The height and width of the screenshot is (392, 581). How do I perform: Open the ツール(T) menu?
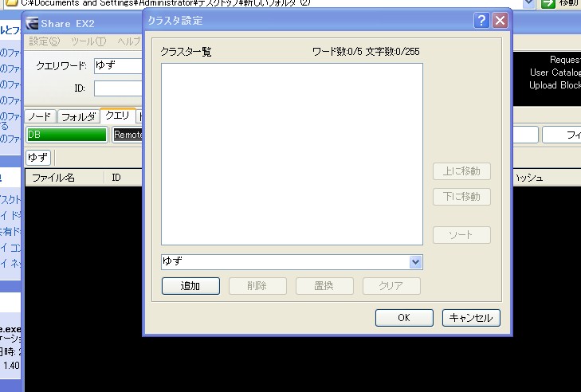[x=88, y=41]
